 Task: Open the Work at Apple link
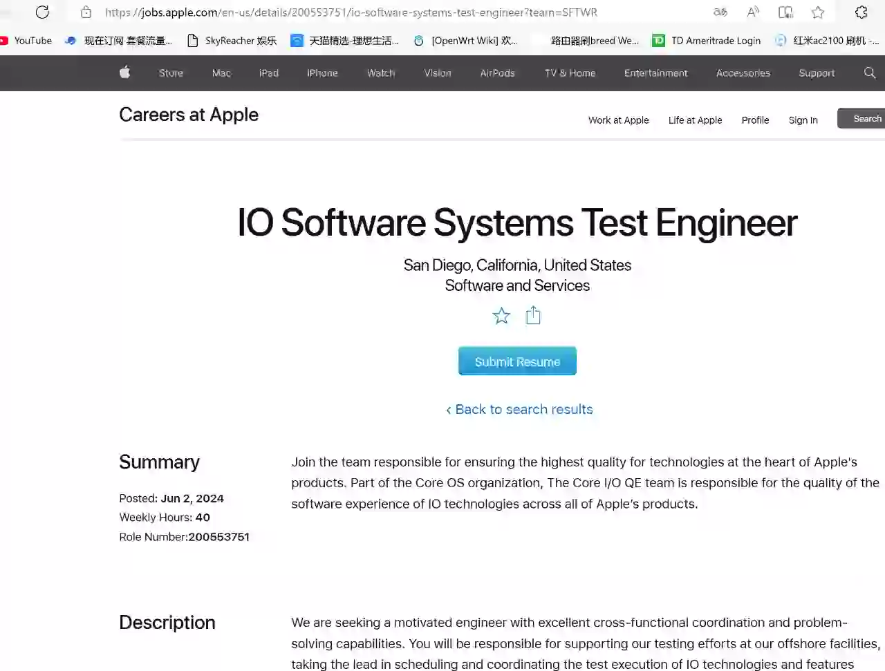click(619, 120)
